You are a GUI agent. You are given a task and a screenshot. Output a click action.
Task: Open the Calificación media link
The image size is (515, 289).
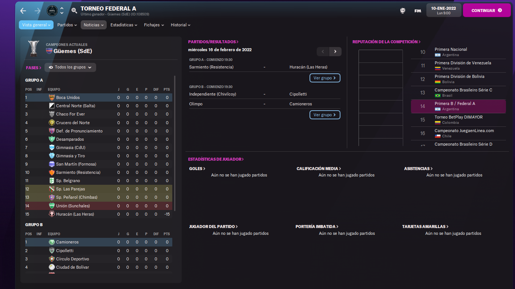[319, 169]
